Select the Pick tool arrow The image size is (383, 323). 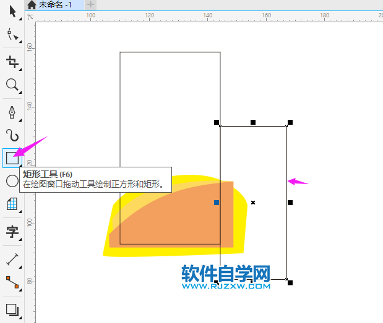(x=12, y=11)
